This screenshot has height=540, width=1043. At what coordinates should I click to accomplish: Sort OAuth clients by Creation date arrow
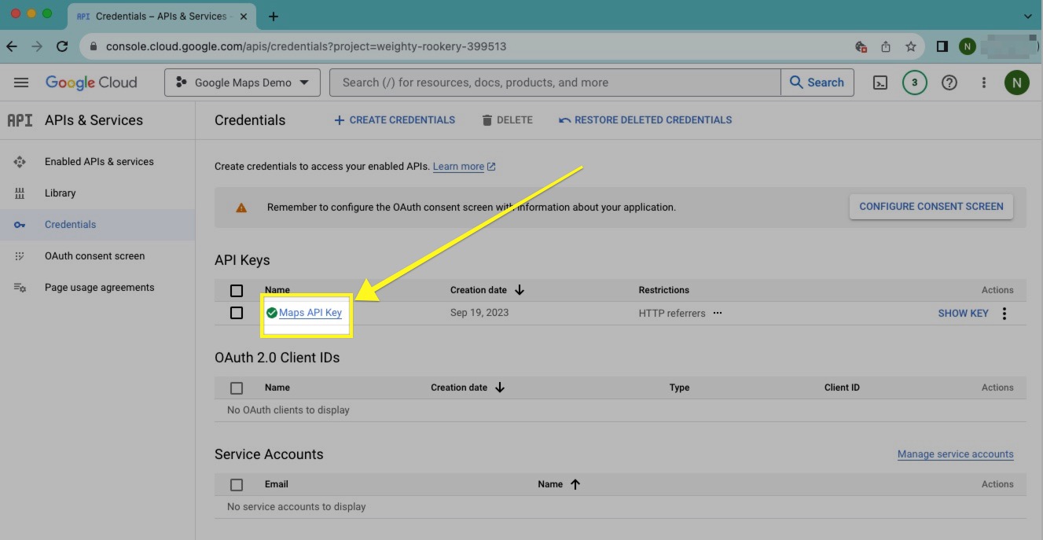[499, 388]
